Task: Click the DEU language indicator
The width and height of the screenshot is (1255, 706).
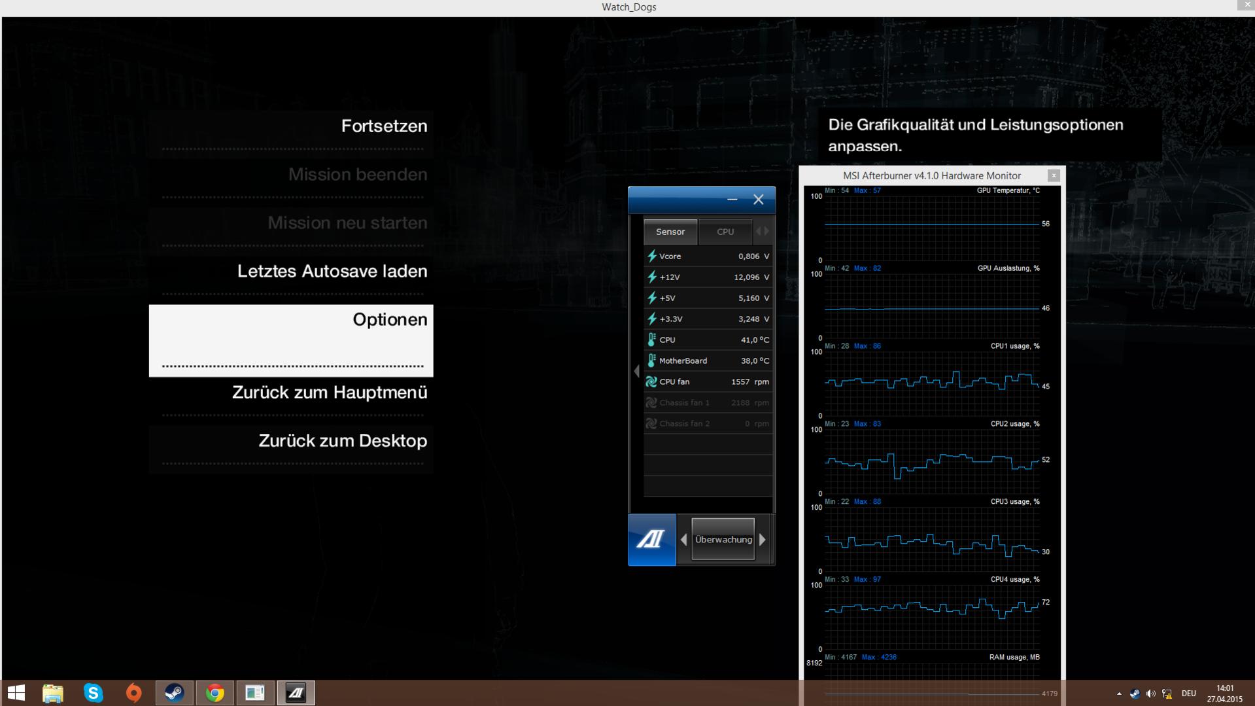Action: [1189, 694]
